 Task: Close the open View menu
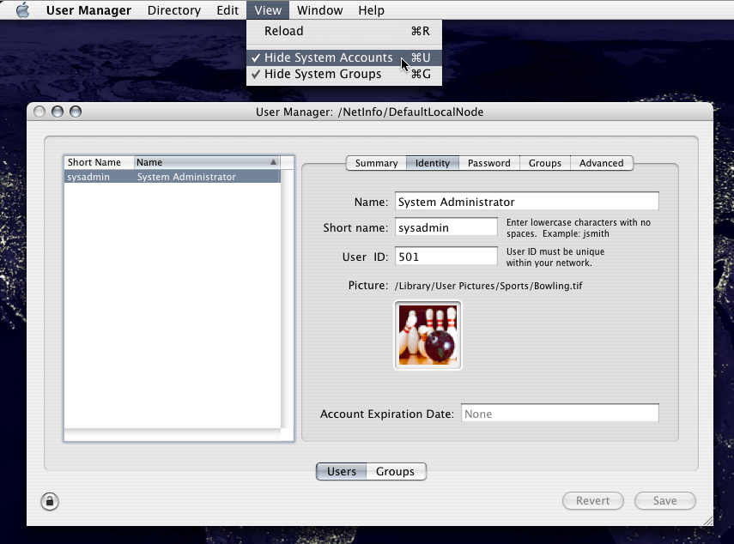click(x=268, y=9)
